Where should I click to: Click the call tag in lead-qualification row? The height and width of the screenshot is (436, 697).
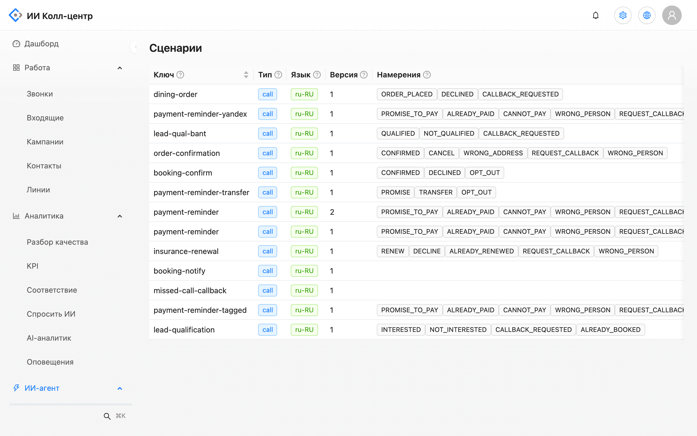(x=268, y=330)
